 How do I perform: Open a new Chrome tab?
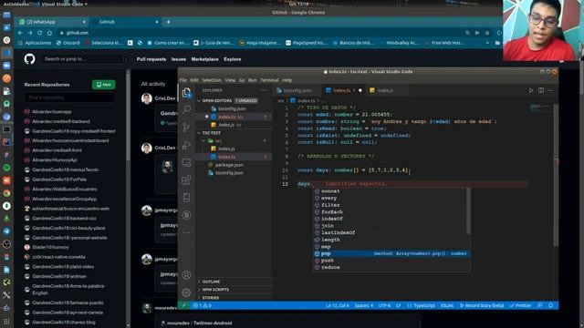[168, 22]
